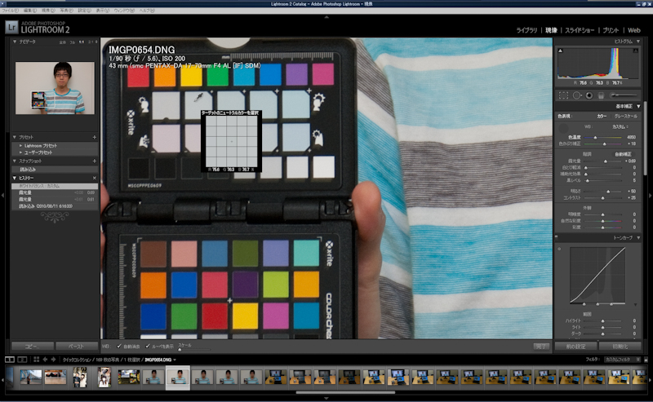
Task: Select ホワイトバランス:カスタム history step
Action: (x=55, y=186)
